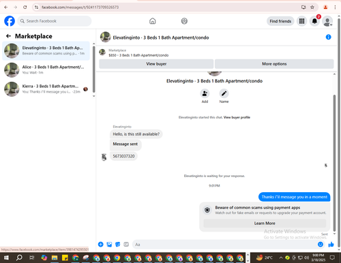The width and height of the screenshot is (341, 263).
Task: Click the conversation list scroll-down arrow
Action: point(94,96)
